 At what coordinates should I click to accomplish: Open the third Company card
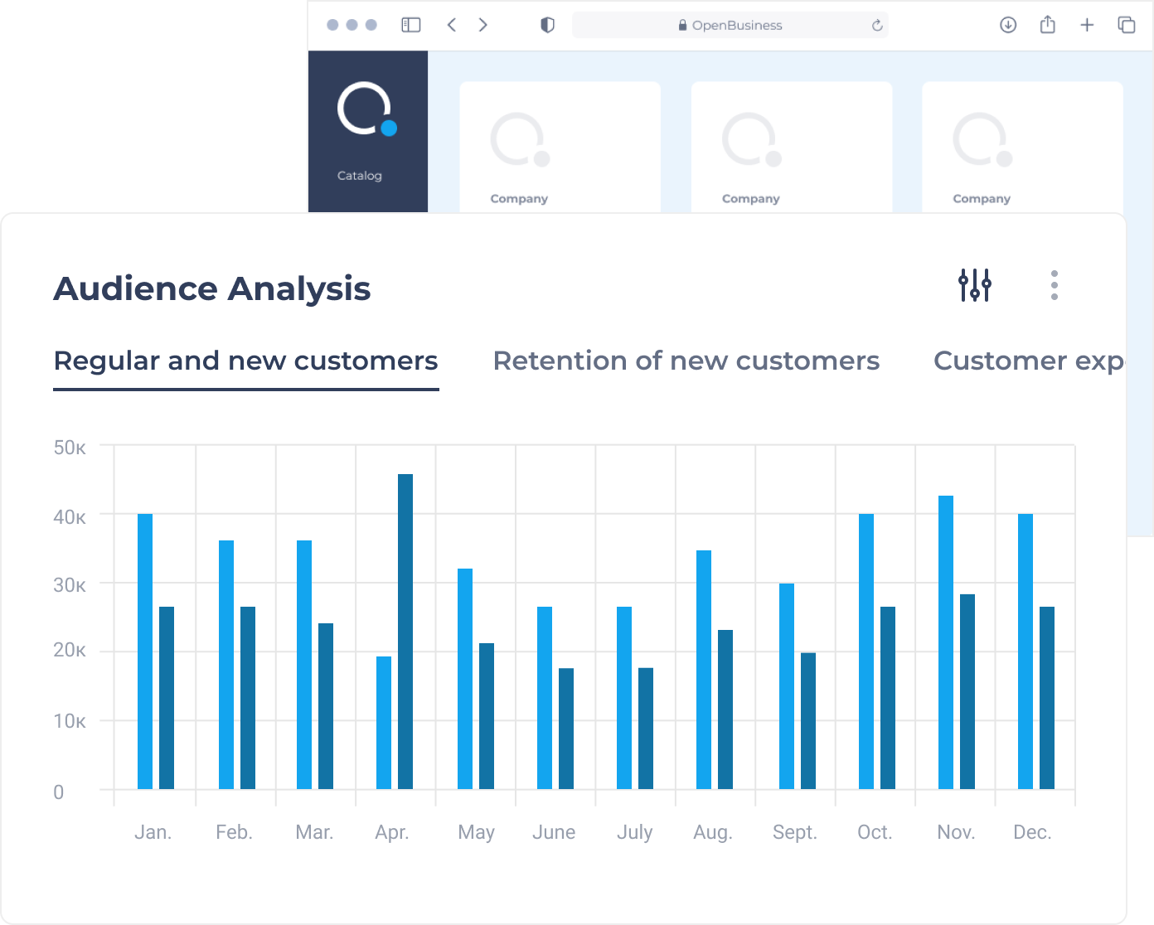click(x=1022, y=147)
